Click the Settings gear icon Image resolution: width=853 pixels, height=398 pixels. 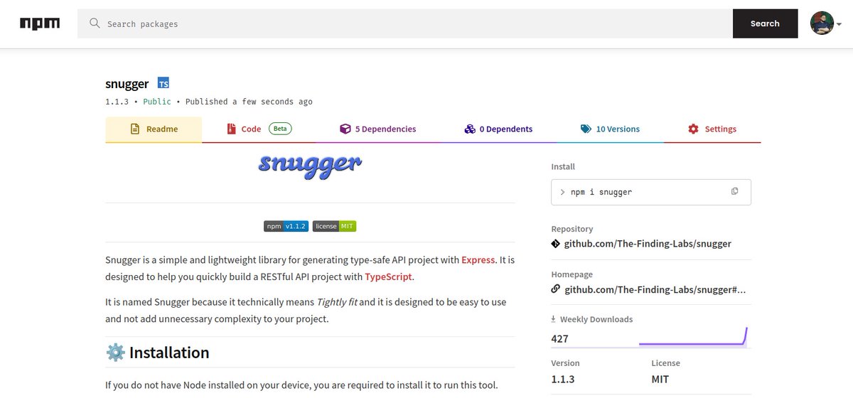(693, 129)
